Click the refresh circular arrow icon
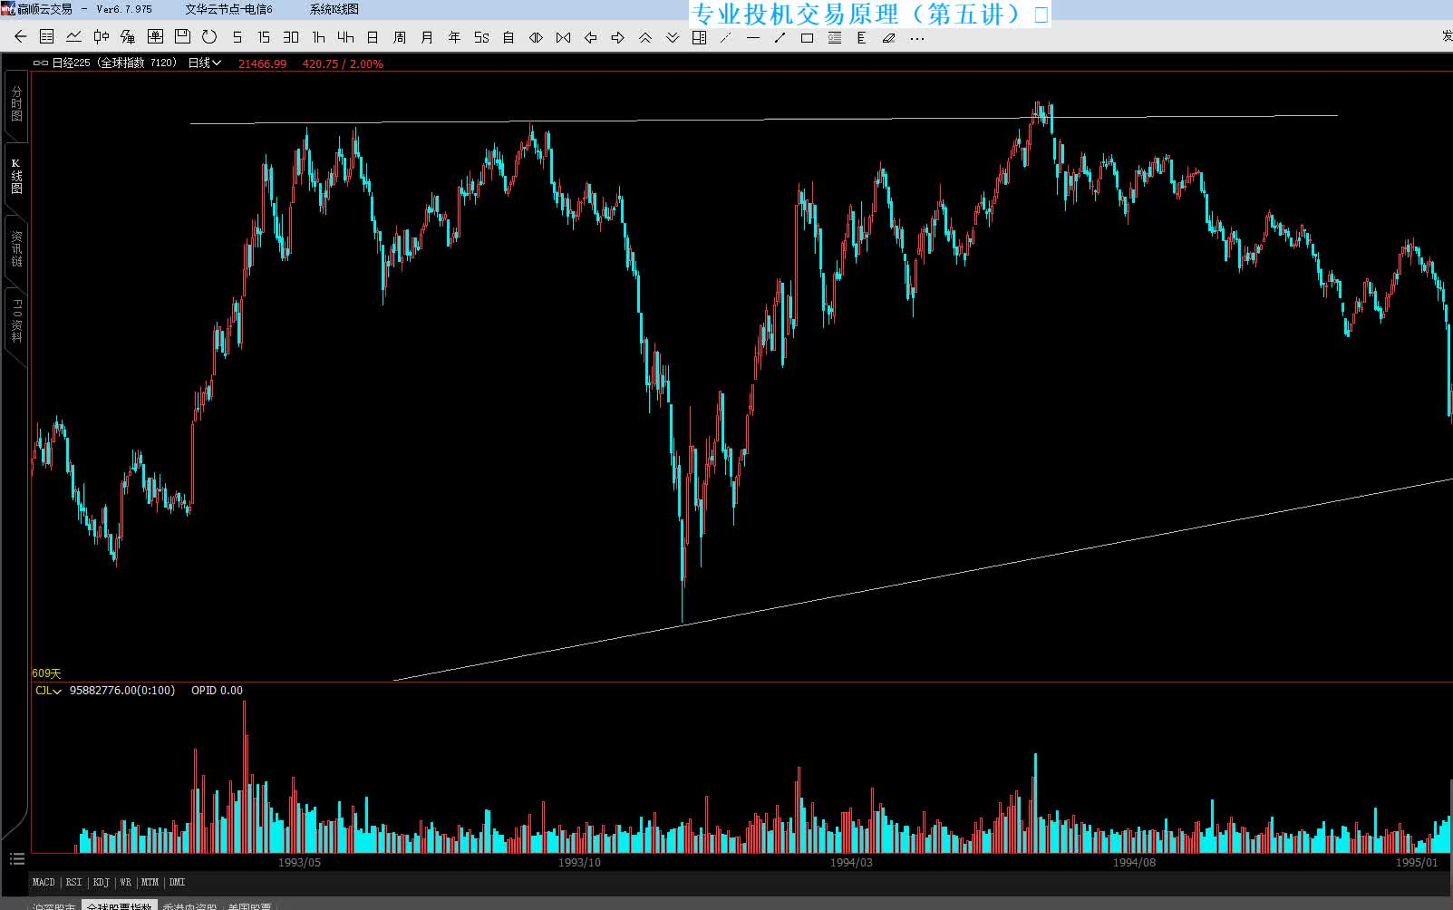The height and width of the screenshot is (910, 1453). click(x=209, y=37)
